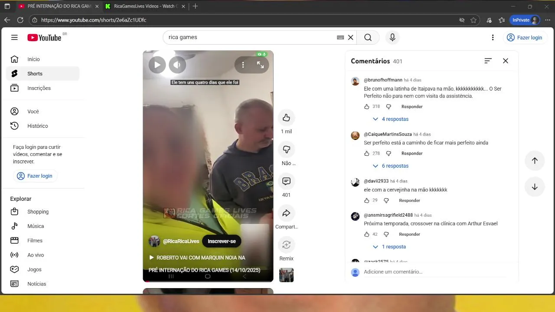This screenshot has width=555, height=312.
Task: Expand 4 respostas under brunofhoffmann
Action: [391, 119]
